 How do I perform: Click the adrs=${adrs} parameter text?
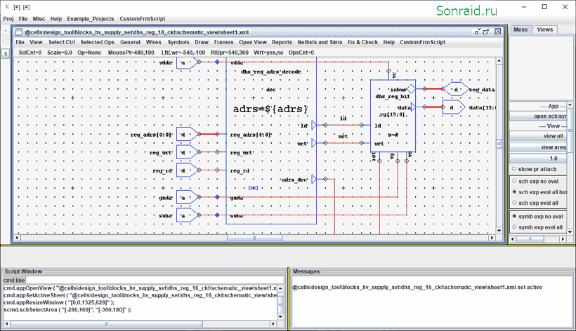270,109
